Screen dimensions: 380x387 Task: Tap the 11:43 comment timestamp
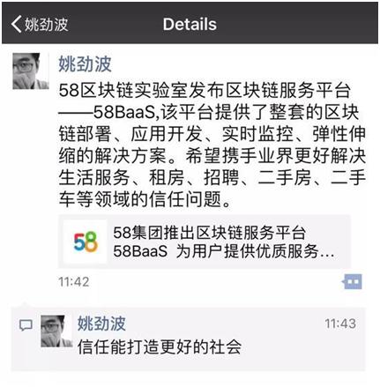pos(340,324)
